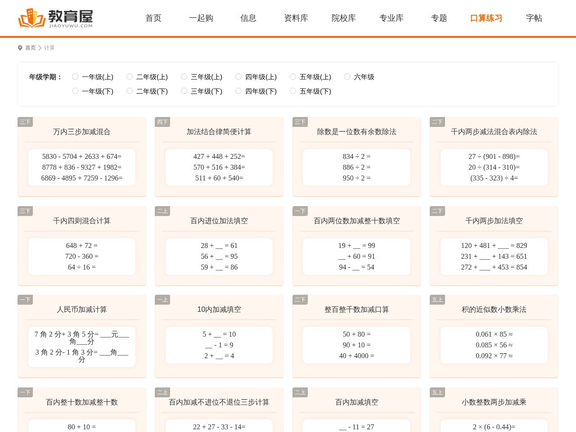Click the sample problem 5 + __ = 10
576x432 pixels.
click(x=219, y=334)
